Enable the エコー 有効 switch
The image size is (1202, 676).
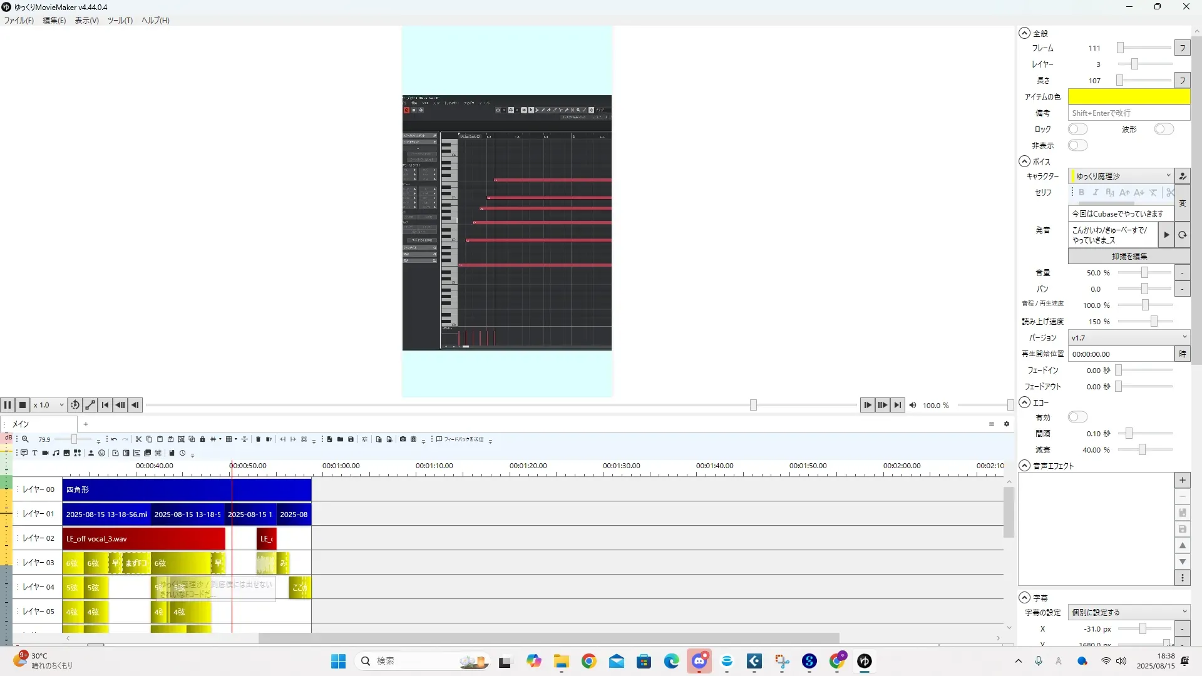1077,417
